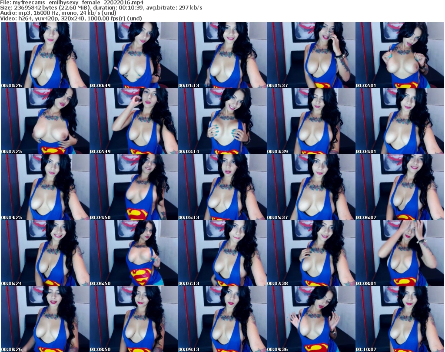The width and height of the screenshot is (445, 352).
Task: Choose the frame stamped 00:05:37
Action: (311, 187)
